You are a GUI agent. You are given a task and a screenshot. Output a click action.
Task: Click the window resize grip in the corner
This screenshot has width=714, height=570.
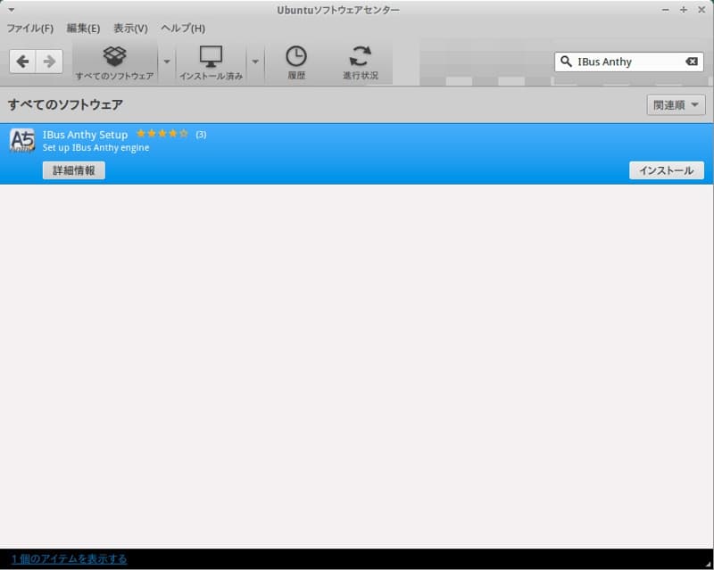coord(709,564)
